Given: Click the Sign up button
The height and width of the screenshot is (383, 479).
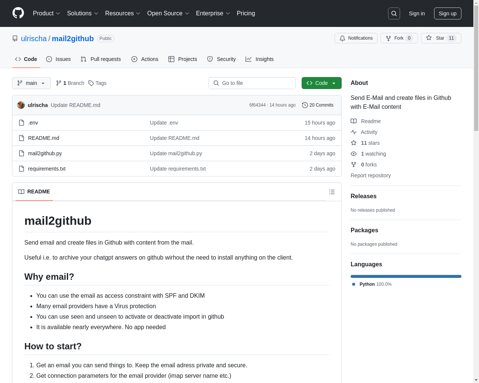Looking at the screenshot, I should [x=448, y=13].
